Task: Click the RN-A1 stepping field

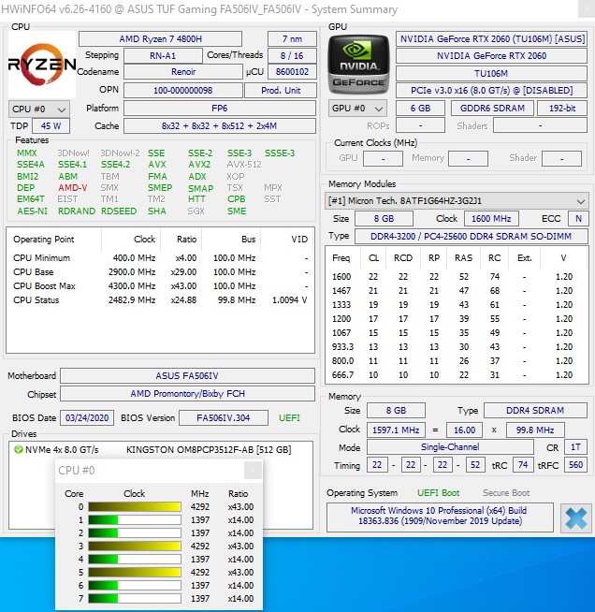Action: [163, 56]
